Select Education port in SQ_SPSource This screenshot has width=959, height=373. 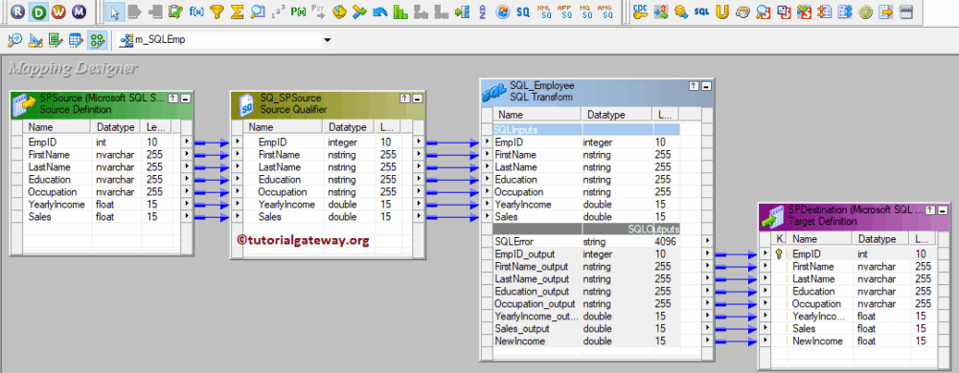pyautogui.click(x=328, y=180)
